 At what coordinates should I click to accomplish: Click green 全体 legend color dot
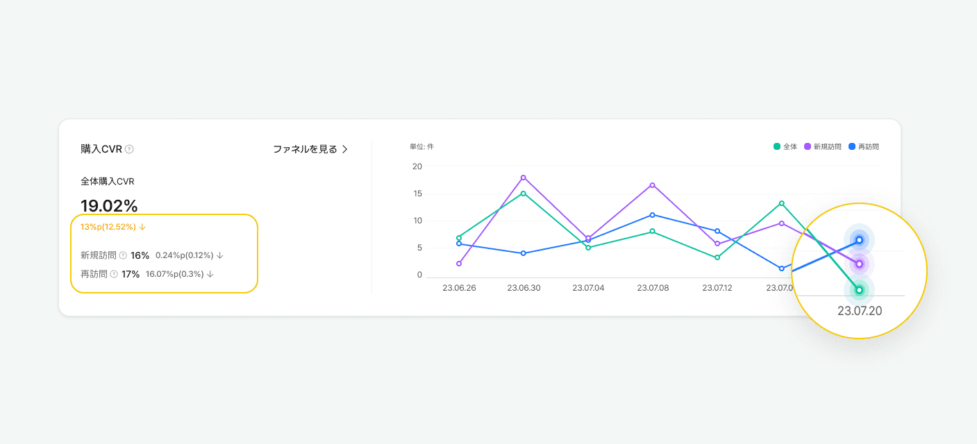pos(777,146)
